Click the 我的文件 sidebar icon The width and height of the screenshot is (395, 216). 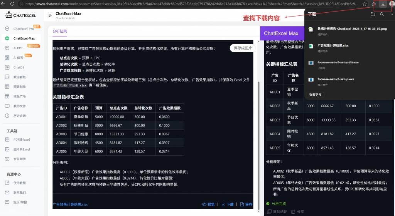pos(7,106)
